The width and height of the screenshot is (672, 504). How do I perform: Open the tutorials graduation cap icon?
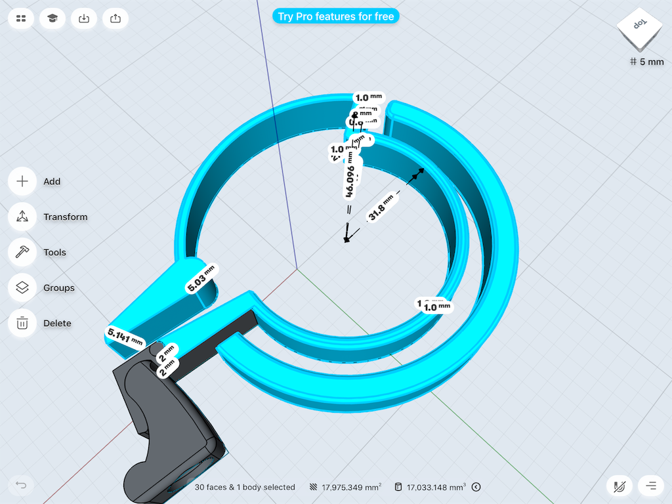click(x=52, y=18)
